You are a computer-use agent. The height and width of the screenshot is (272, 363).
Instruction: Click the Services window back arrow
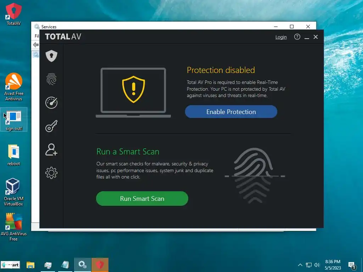pos(36,45)
